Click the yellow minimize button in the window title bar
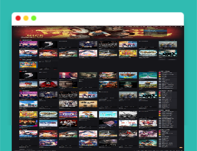 (x=26, y=18)
